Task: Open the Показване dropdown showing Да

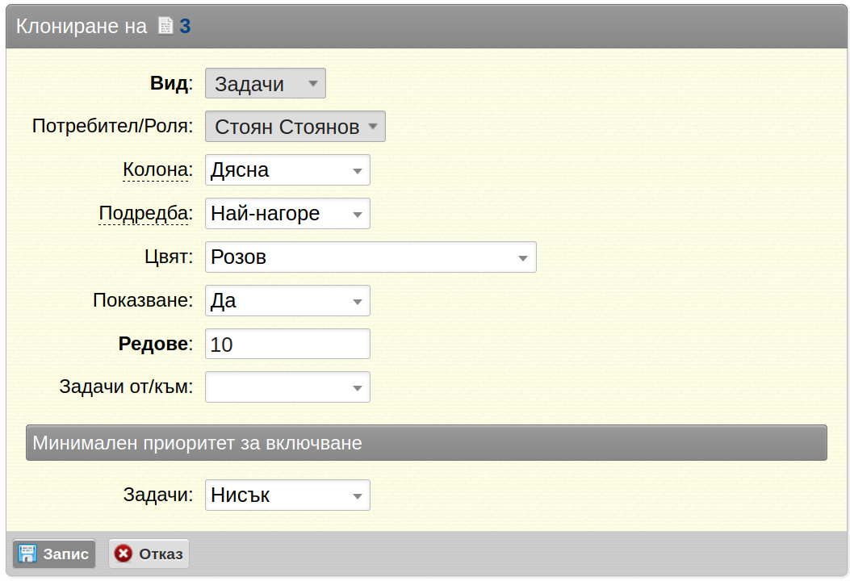Action: coord(287,301)
